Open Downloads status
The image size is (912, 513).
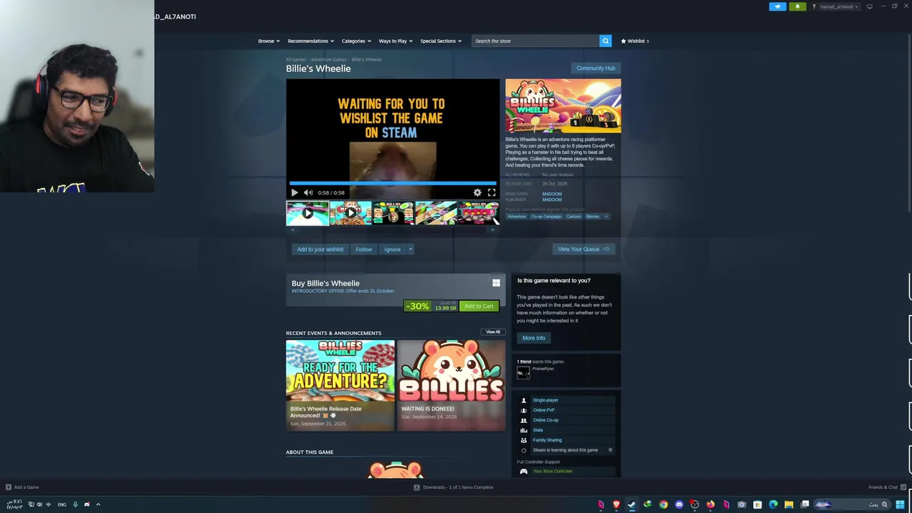(x=453, y=487)
